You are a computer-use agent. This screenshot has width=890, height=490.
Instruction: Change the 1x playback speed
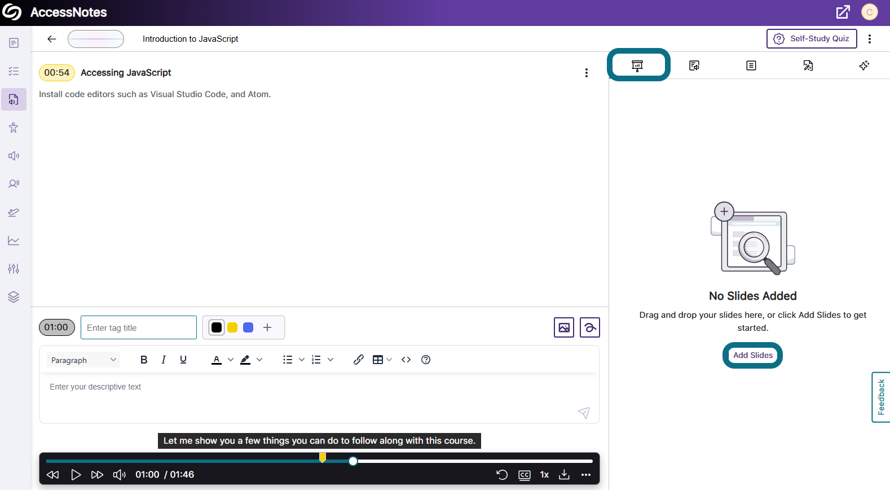[x=544, y=474]
